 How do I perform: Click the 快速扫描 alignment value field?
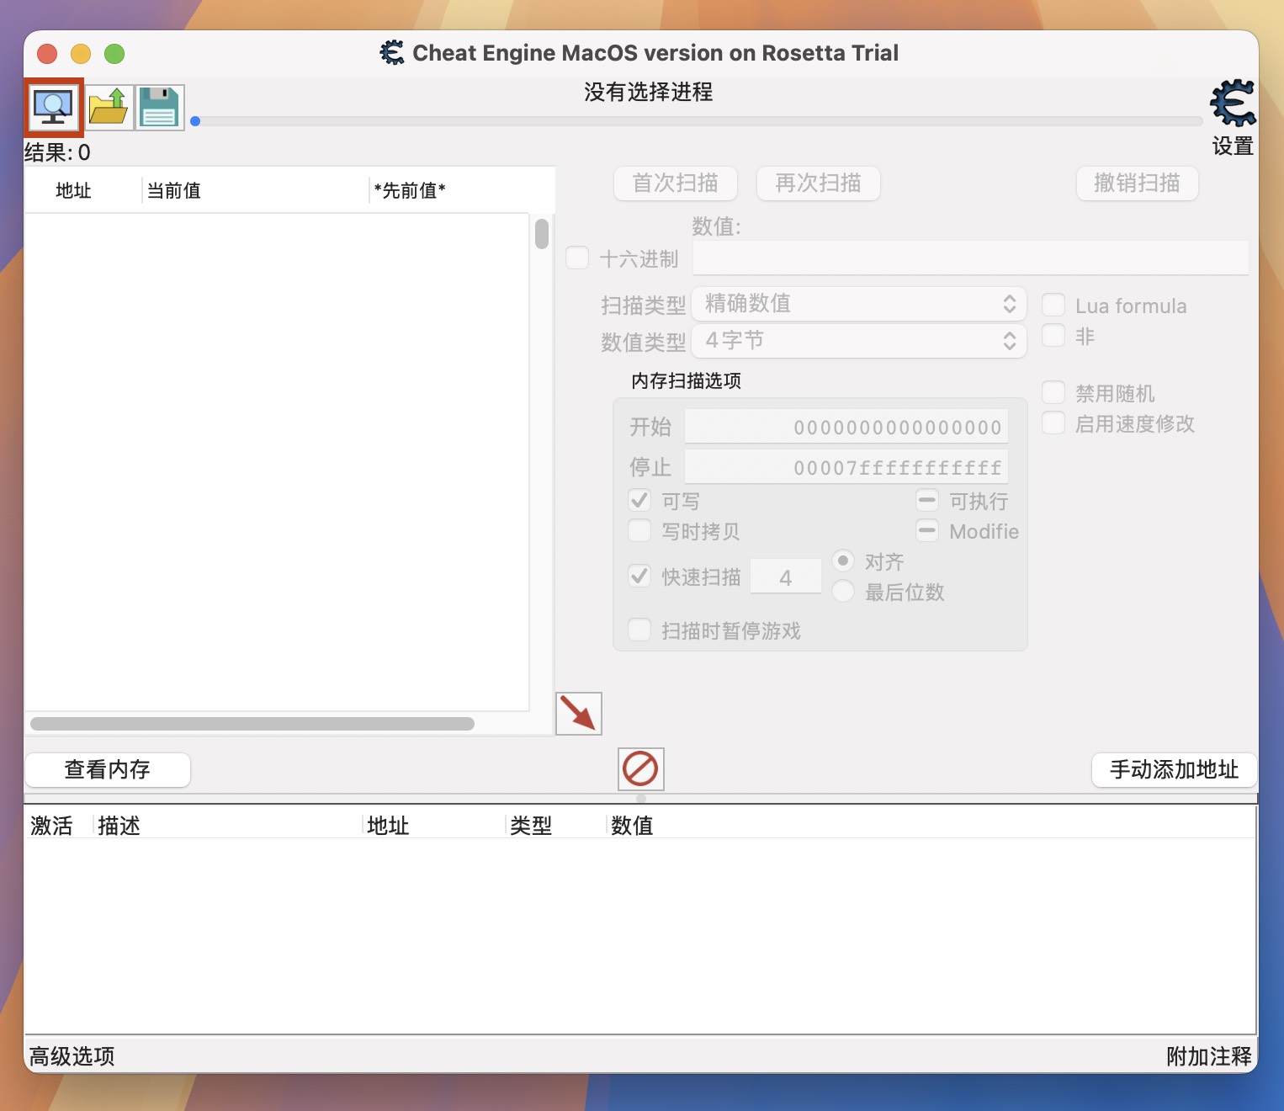point(786,577)
